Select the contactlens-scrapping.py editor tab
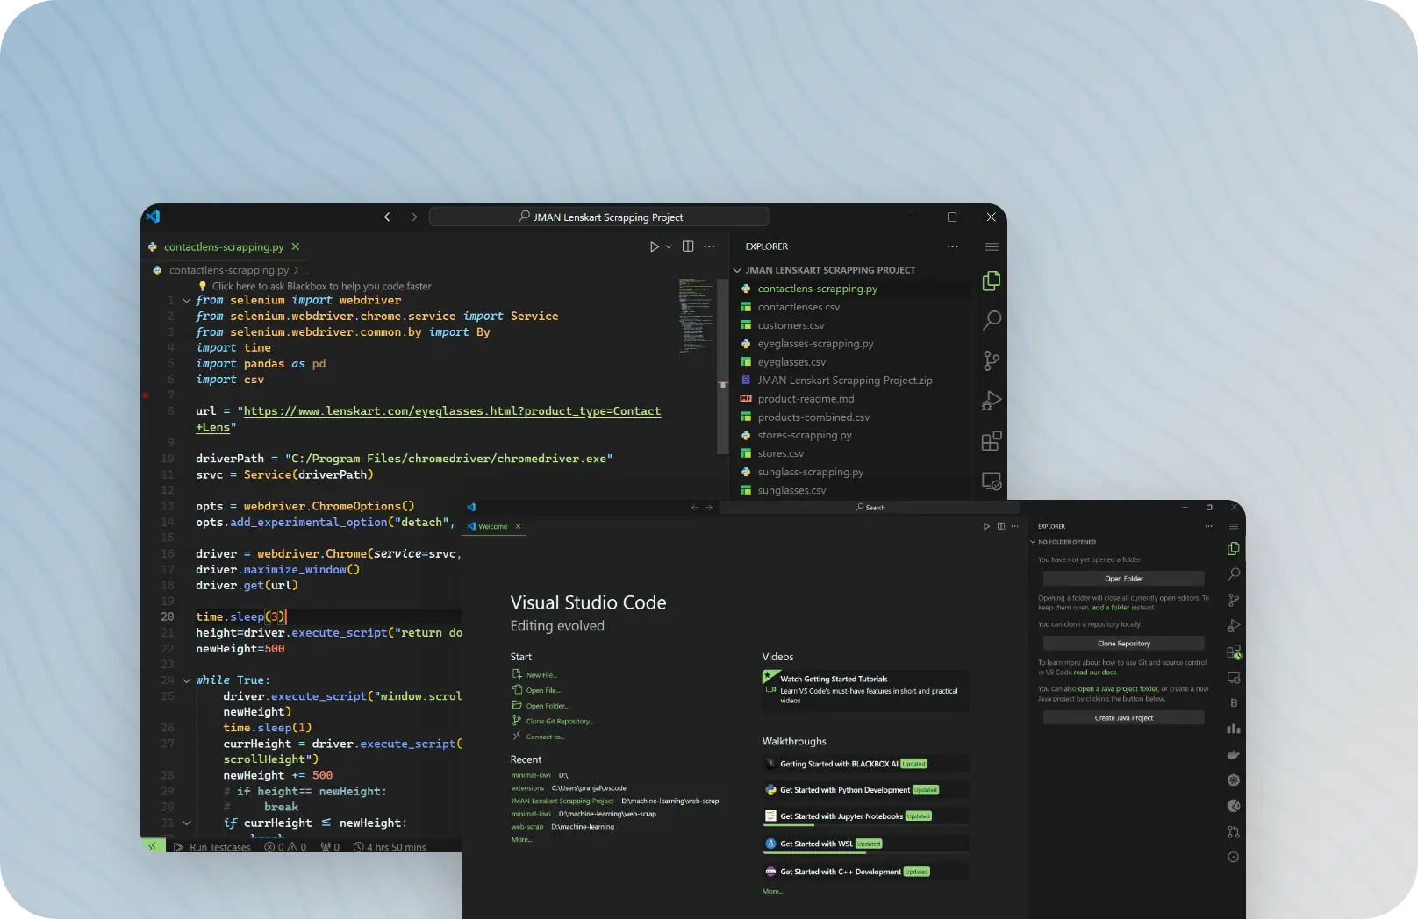Screen dimensions: 1418x919 tap(224, 246)
